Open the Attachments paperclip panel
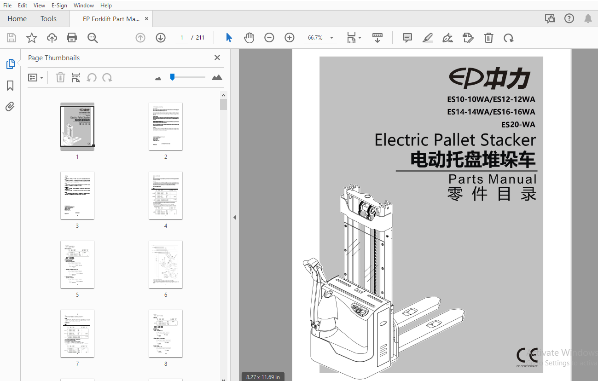598x381 pixels. (x=10, y=107)
